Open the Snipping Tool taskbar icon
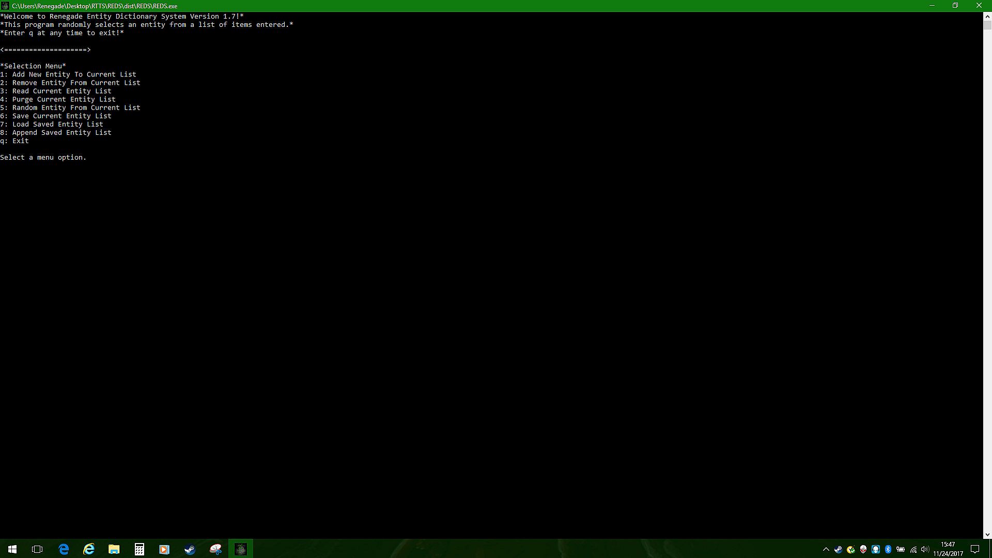992x558 pixels. [215, 549]
